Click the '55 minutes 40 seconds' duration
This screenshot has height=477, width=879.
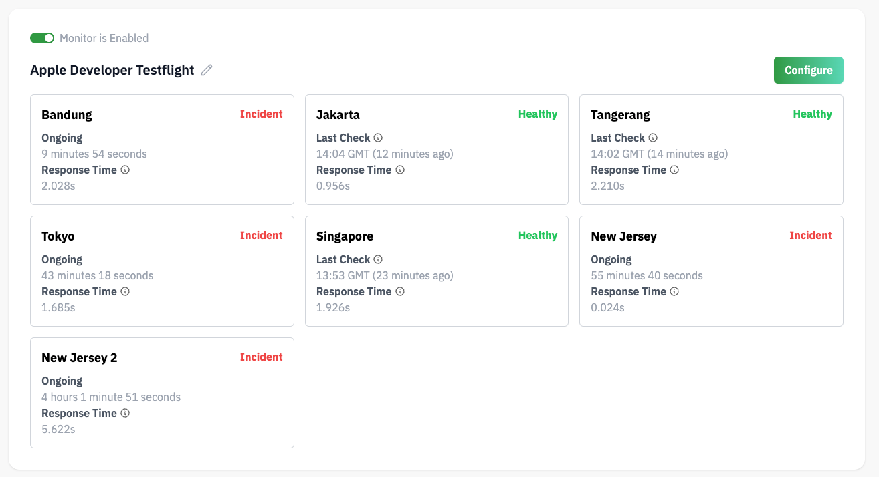647,275
